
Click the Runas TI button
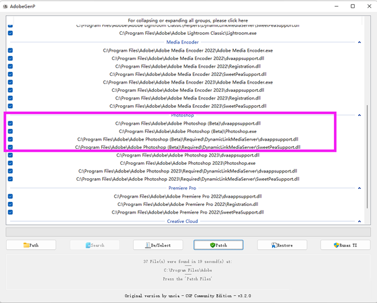345,245
